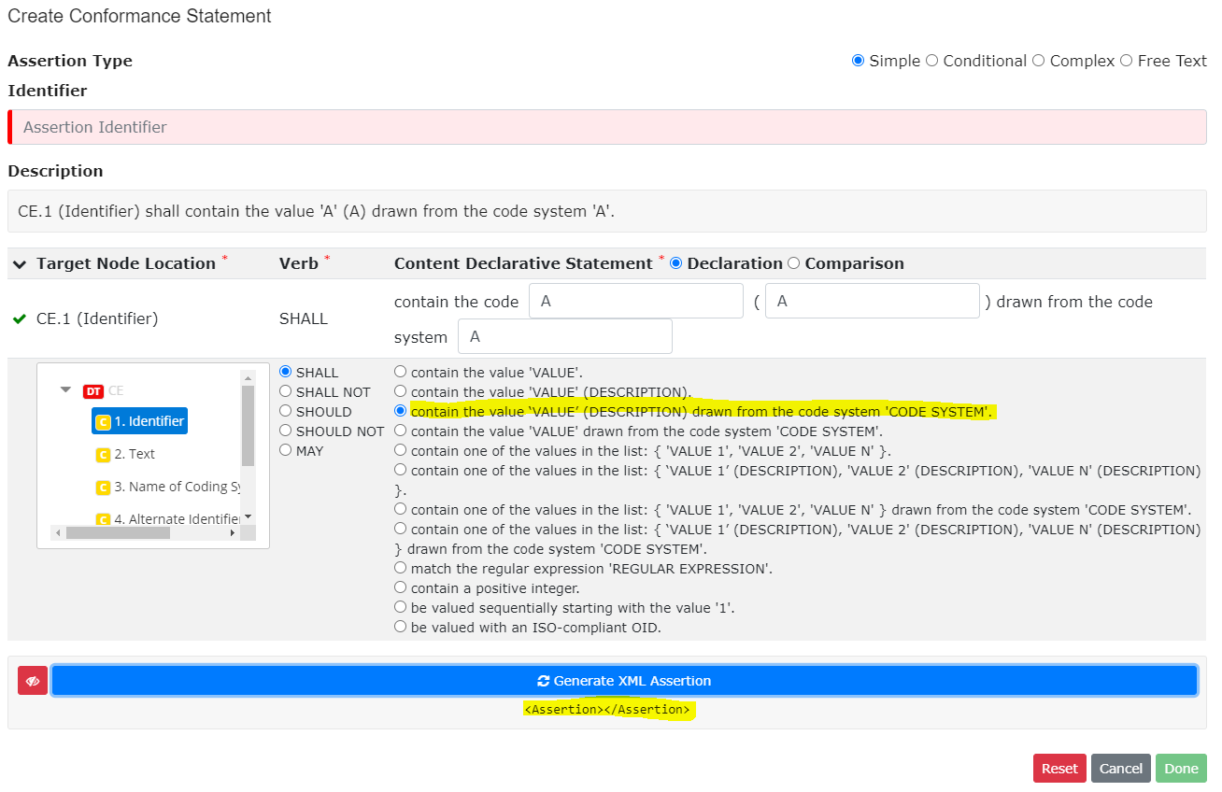Click the green Done button
Image resolution: width=1222 pixels, height=792 pixels.
pos(1181,769)
